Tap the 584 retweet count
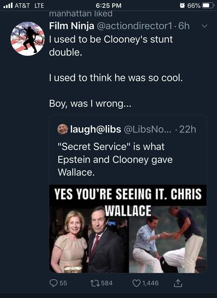 (107, 283)
